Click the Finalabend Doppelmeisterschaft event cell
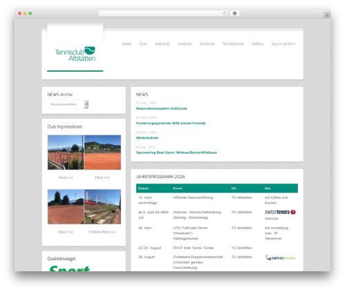This screenshot has width=345, height=292. pos(198,262)
